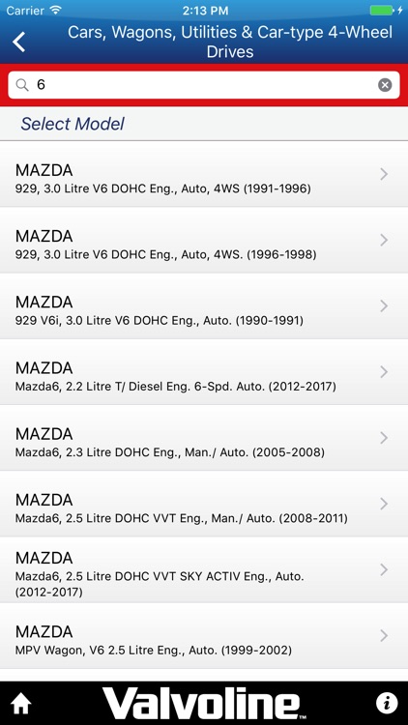Open chevron for 929 4WS. (1996-1998)
The width and height of the screenshot is (408, 725).
(x=384, y=240)
